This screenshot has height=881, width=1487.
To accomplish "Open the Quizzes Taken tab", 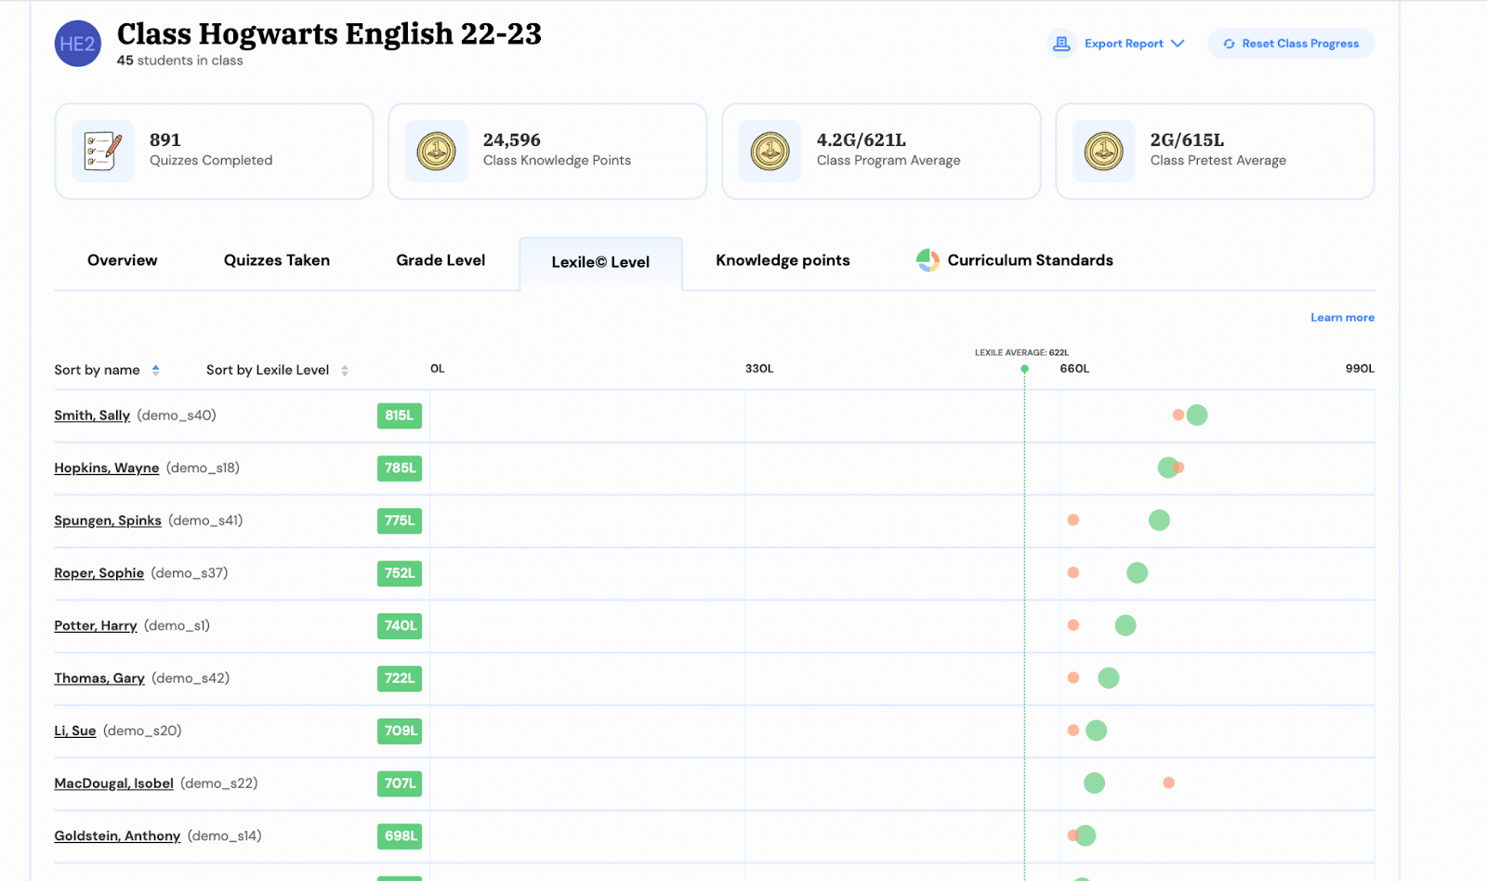I will tap(276, 260).
